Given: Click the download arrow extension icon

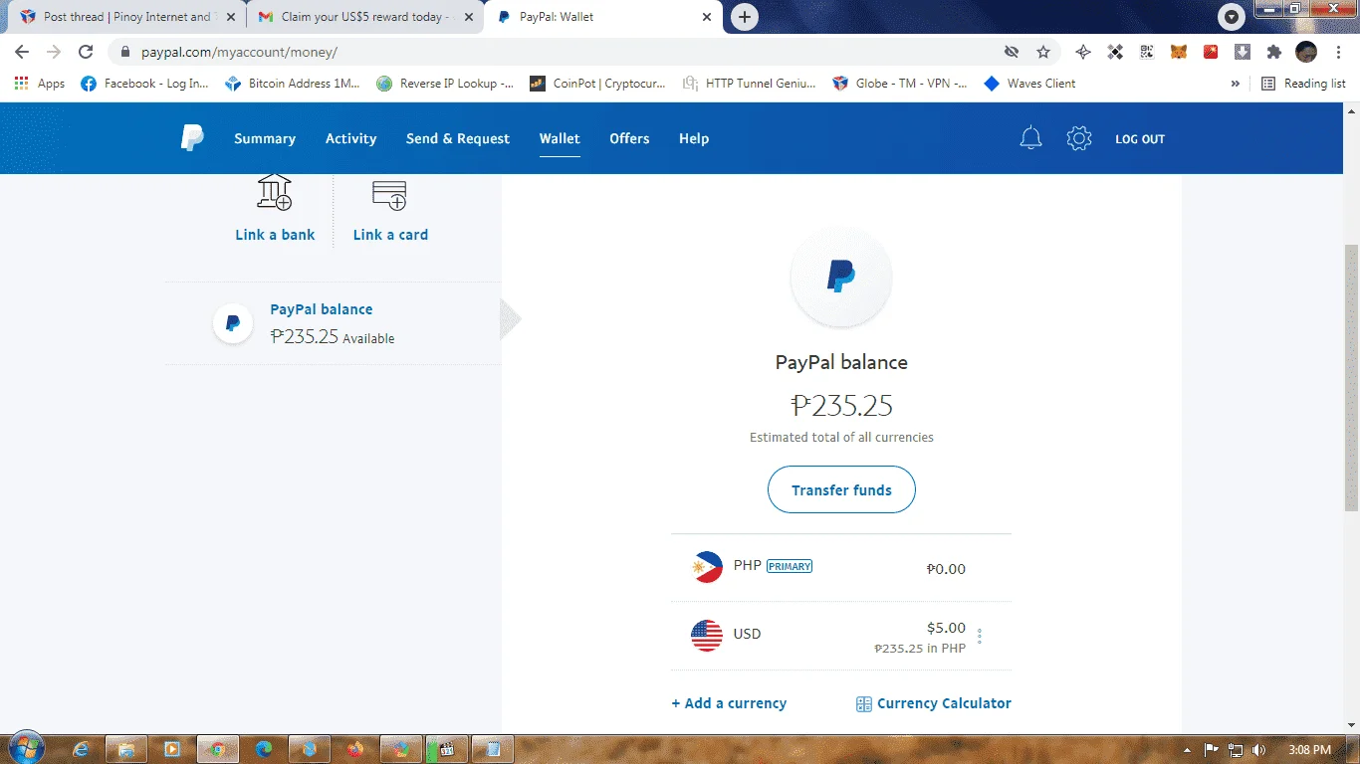Looking at the screenshot, I should 1243,52.
